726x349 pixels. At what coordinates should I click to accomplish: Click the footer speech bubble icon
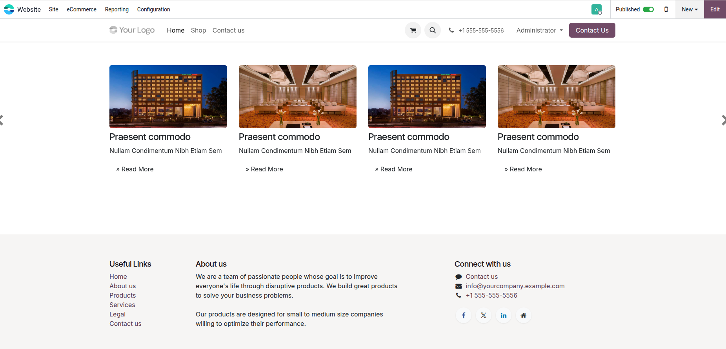tap(459, 277)
